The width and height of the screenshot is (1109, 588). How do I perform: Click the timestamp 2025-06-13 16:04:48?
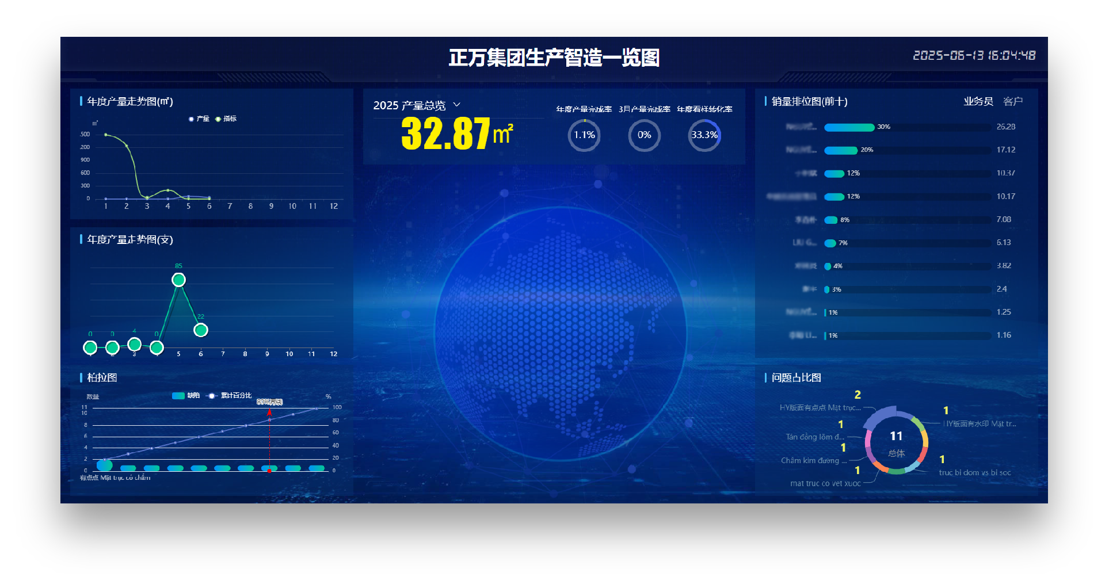coord(974,55)
